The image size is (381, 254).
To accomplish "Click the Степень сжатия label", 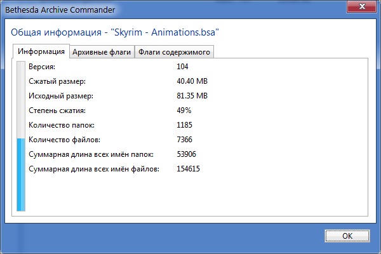I will [x=57, y=110].
